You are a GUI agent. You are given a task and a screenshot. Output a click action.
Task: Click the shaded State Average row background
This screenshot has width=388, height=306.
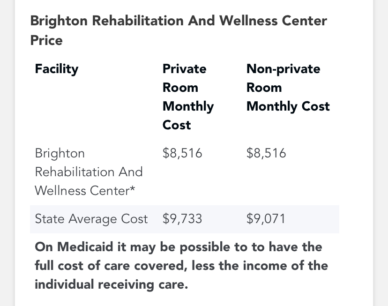(185, 219)
